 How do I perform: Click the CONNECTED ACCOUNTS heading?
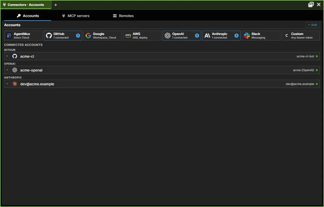click(x=23, y=45)
